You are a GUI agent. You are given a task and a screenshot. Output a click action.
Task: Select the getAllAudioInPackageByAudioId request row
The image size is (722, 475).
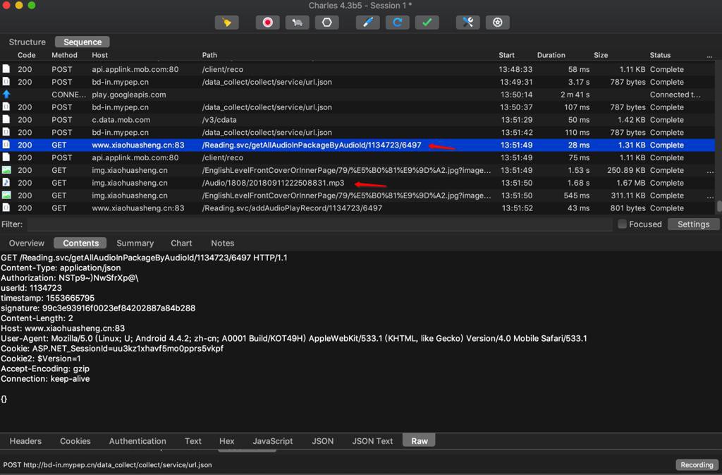pyautogui.click(x=357, y=145)
